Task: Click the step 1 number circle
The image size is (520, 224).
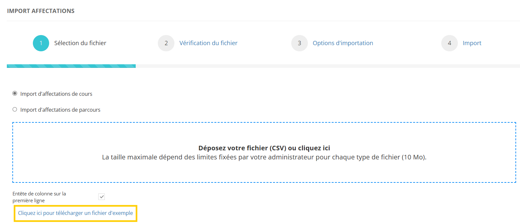Action: point(41,43)
